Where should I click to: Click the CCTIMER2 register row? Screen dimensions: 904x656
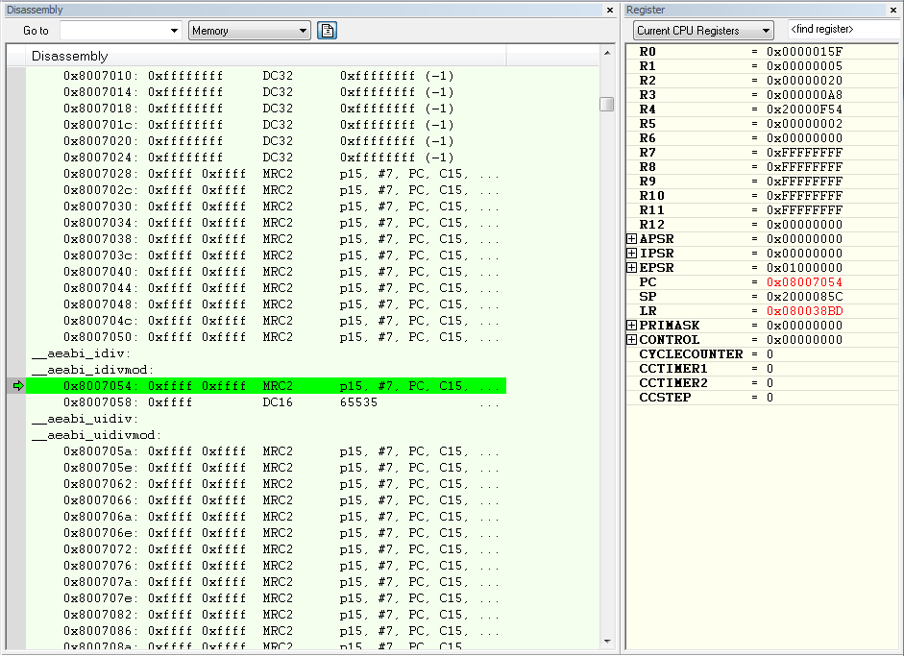point(762,383)
